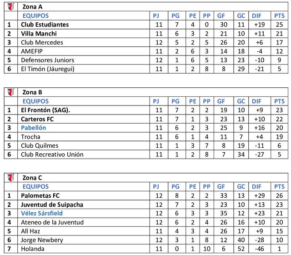Click the El Frontón (SAG) row name
Image resolution: width=291 pixels, height=255 pixels.
click(45, 110)
